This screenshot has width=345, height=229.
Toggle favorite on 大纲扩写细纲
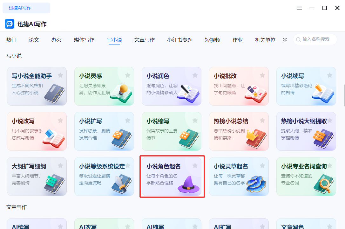coord(60,165)
